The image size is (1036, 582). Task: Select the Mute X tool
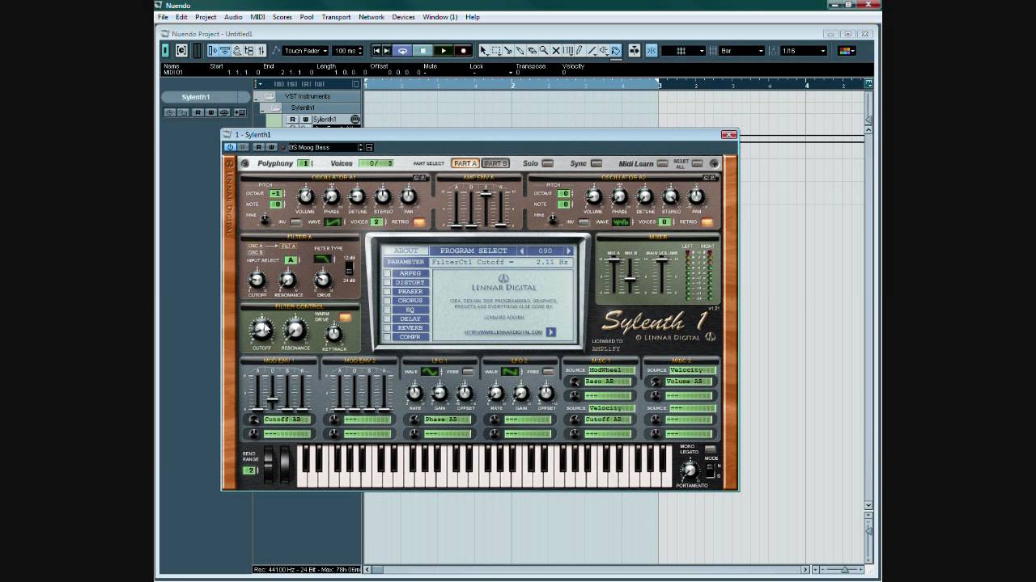click(x=556, y=51)
